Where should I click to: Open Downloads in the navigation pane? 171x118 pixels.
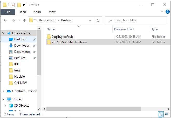22,46
